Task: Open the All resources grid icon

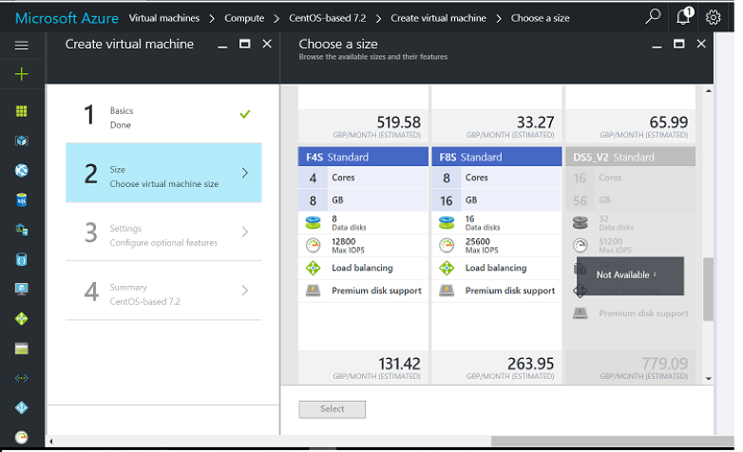Action: click(21, 111)
